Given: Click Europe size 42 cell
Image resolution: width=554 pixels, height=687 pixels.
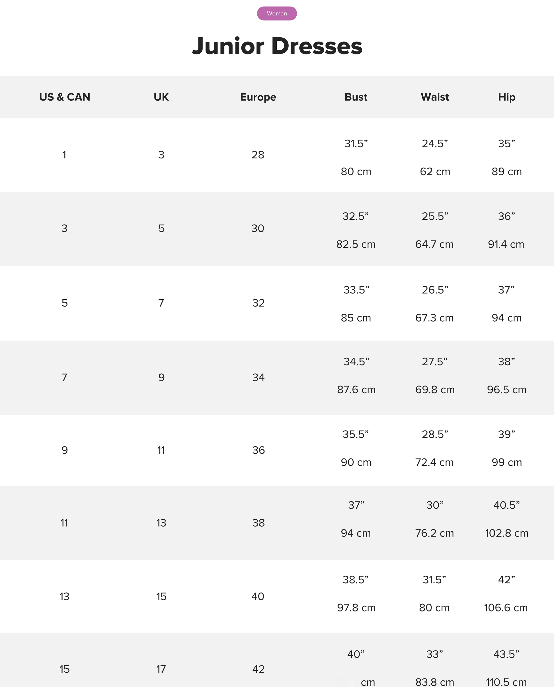Looking at the screenshot, I should coord(258,669).
